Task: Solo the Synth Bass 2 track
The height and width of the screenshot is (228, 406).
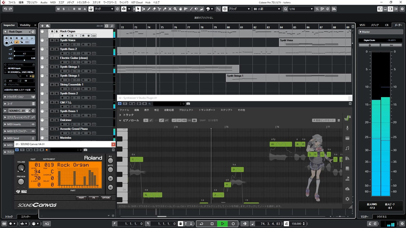Action: 56,49
